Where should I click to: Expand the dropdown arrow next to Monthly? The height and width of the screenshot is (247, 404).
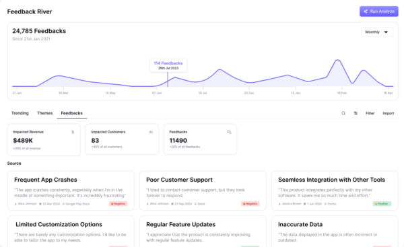386,32
